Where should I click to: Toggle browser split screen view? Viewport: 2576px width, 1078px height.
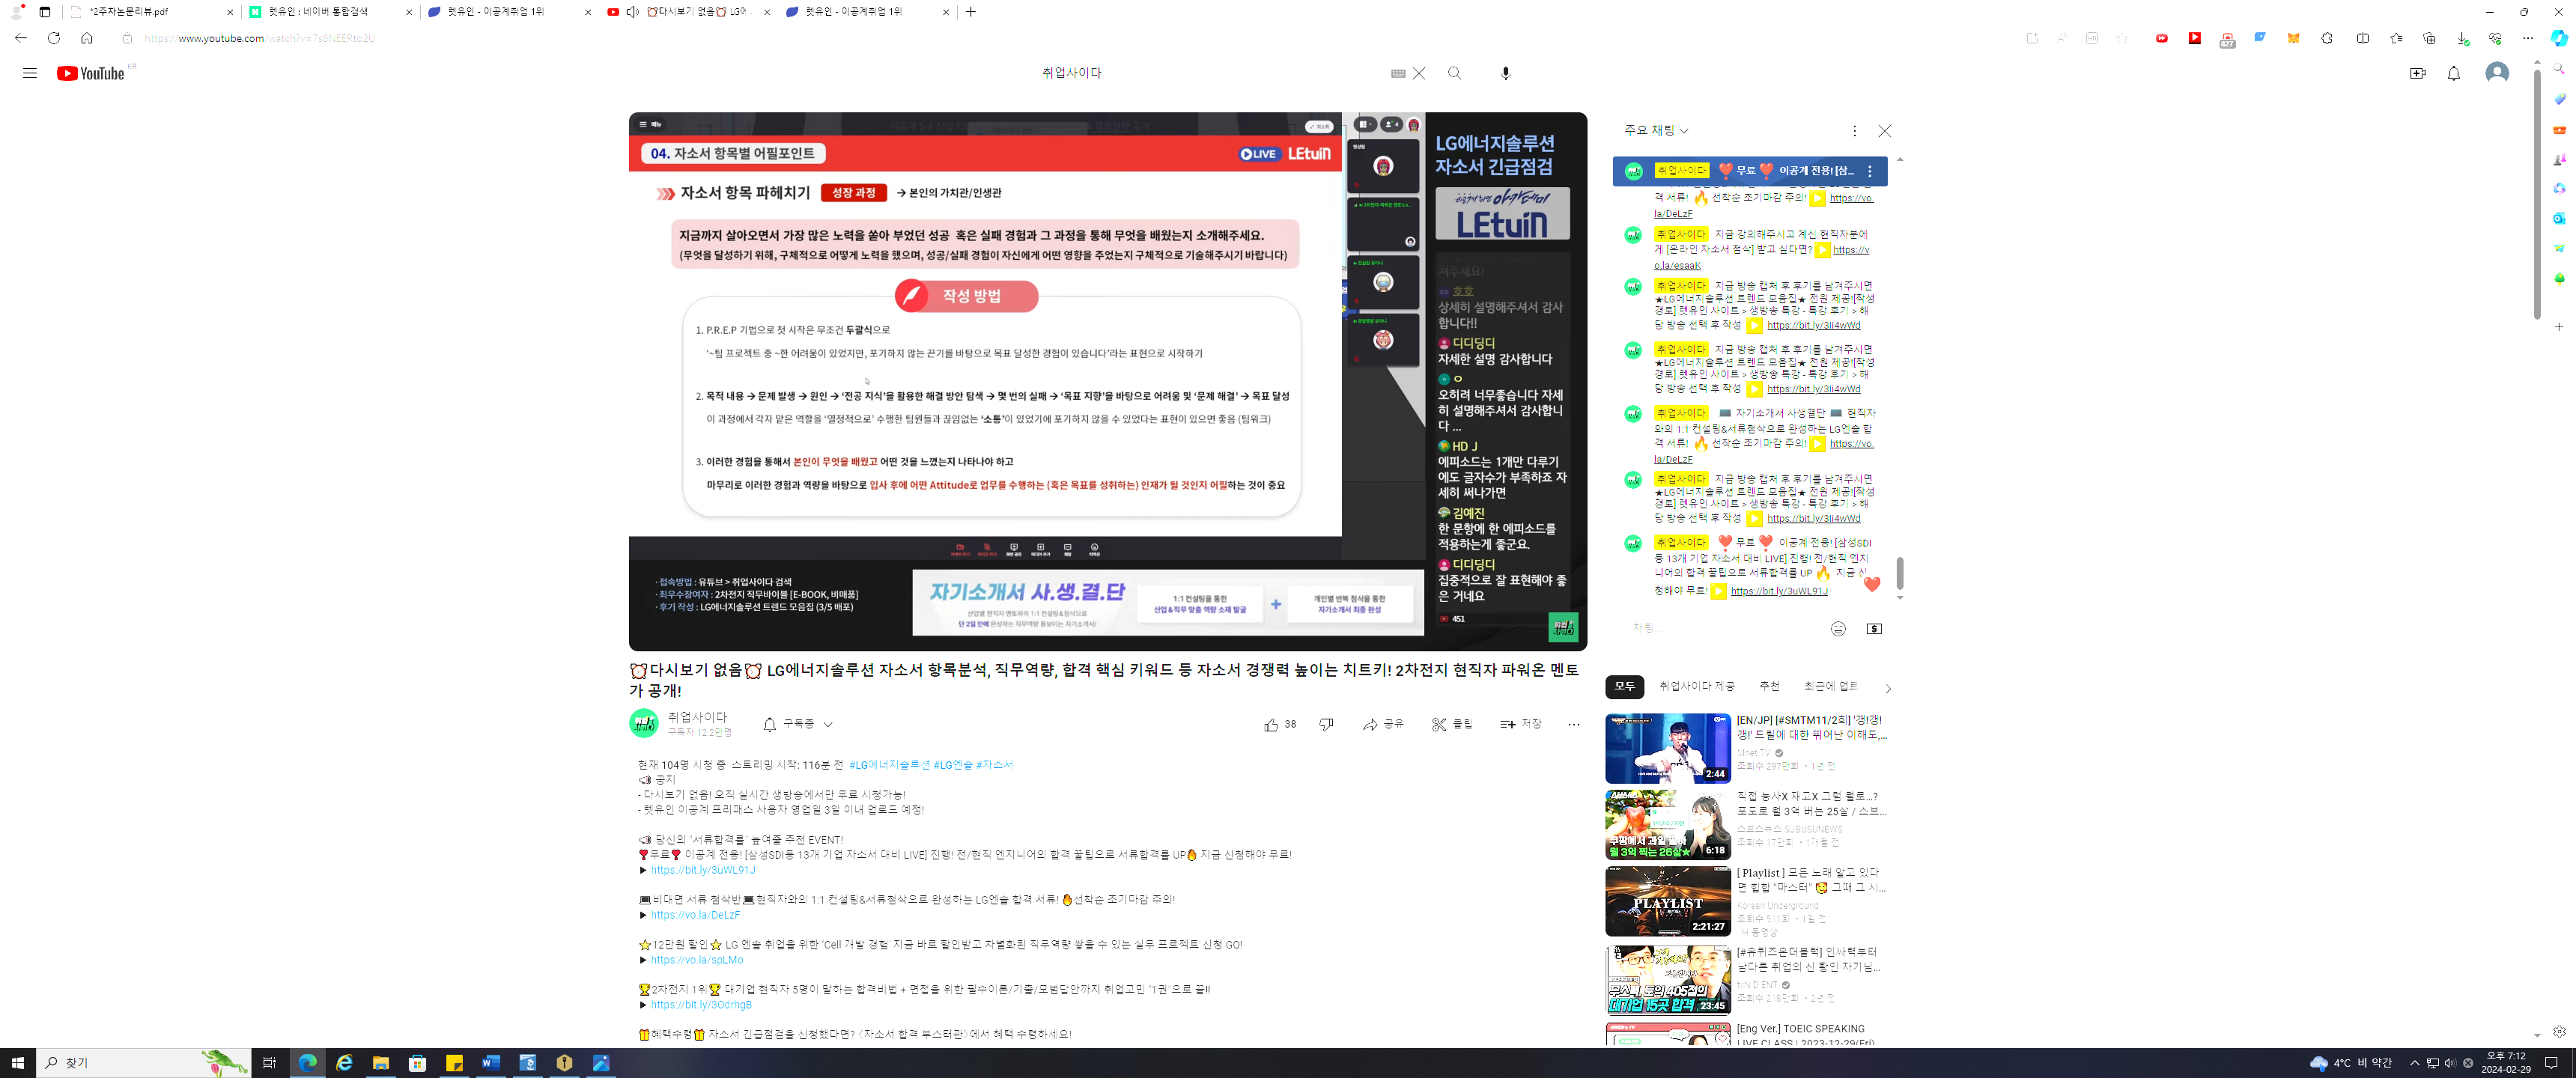[x=2362, y=38]
